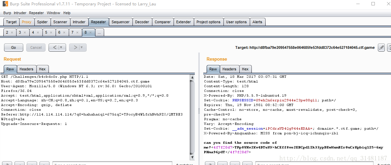Click request scrollbar up arrow
The image size is (391, 165).
tap(192, 77)
